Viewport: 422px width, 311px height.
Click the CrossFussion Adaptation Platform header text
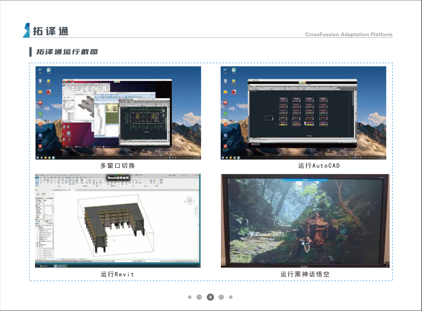point(349,34)
